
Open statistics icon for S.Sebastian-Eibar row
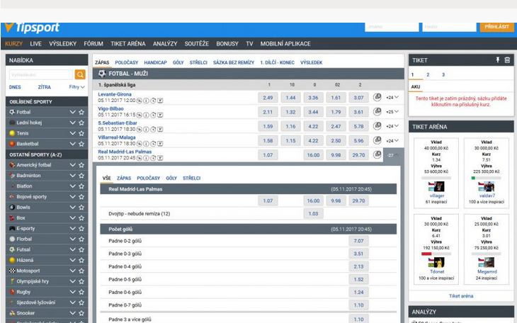pos(377,126)
